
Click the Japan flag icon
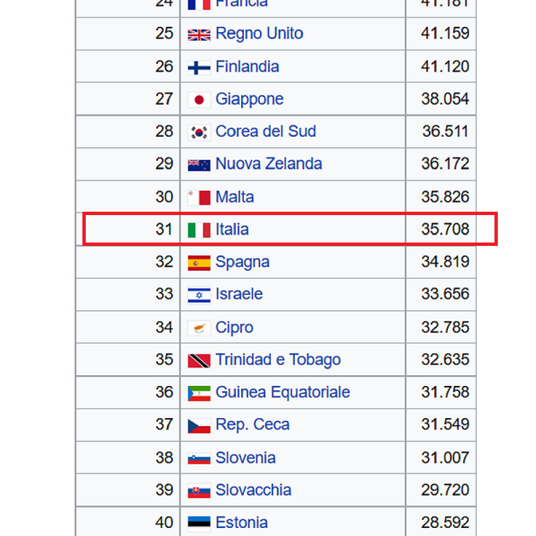tap(199, 100)
